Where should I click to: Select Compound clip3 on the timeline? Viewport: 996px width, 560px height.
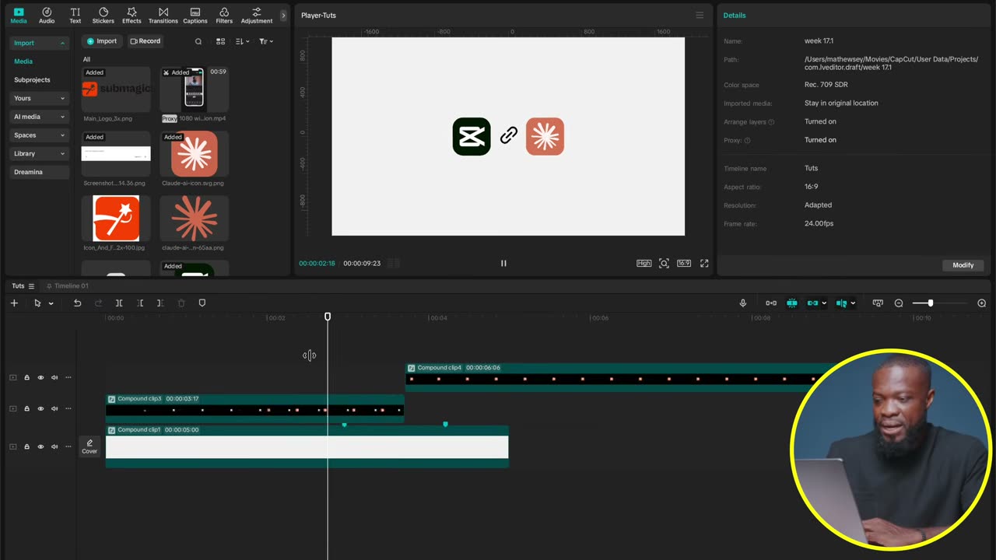click(x=255, y=408)
